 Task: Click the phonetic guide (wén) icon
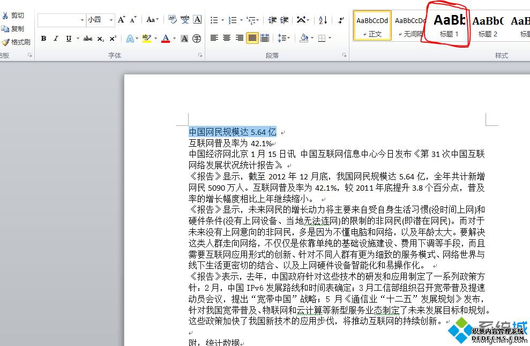tap(185, 20)
